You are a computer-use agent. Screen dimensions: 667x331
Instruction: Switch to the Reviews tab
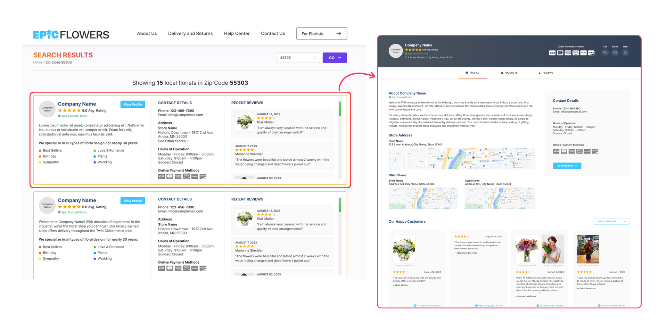545,73
